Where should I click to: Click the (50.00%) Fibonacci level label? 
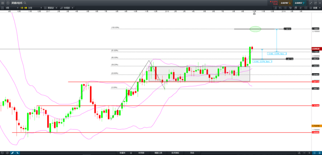tap(114, 57)
